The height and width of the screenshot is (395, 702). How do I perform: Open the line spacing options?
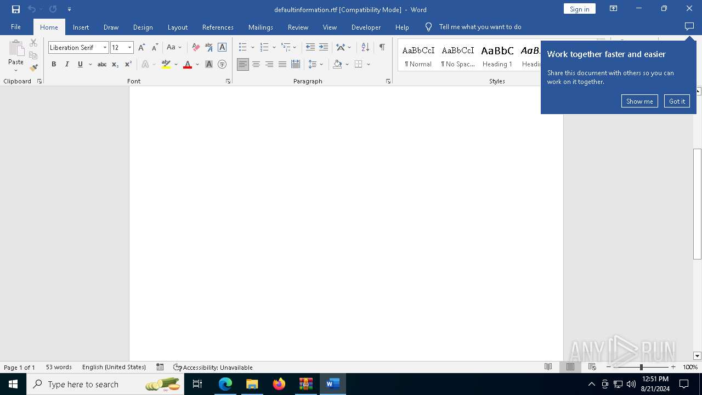coord(316,64)
